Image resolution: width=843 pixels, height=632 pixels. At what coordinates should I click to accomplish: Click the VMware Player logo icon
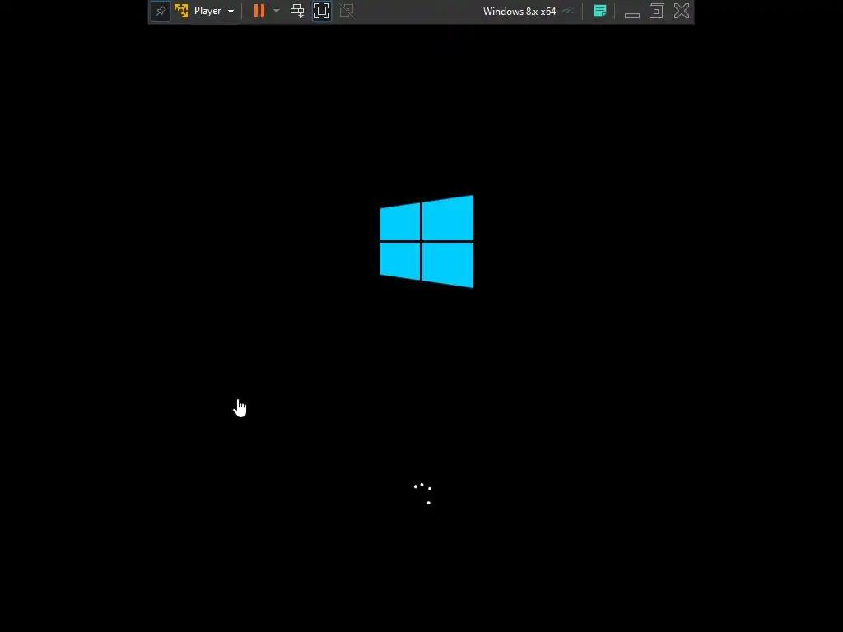pos(181,11)
